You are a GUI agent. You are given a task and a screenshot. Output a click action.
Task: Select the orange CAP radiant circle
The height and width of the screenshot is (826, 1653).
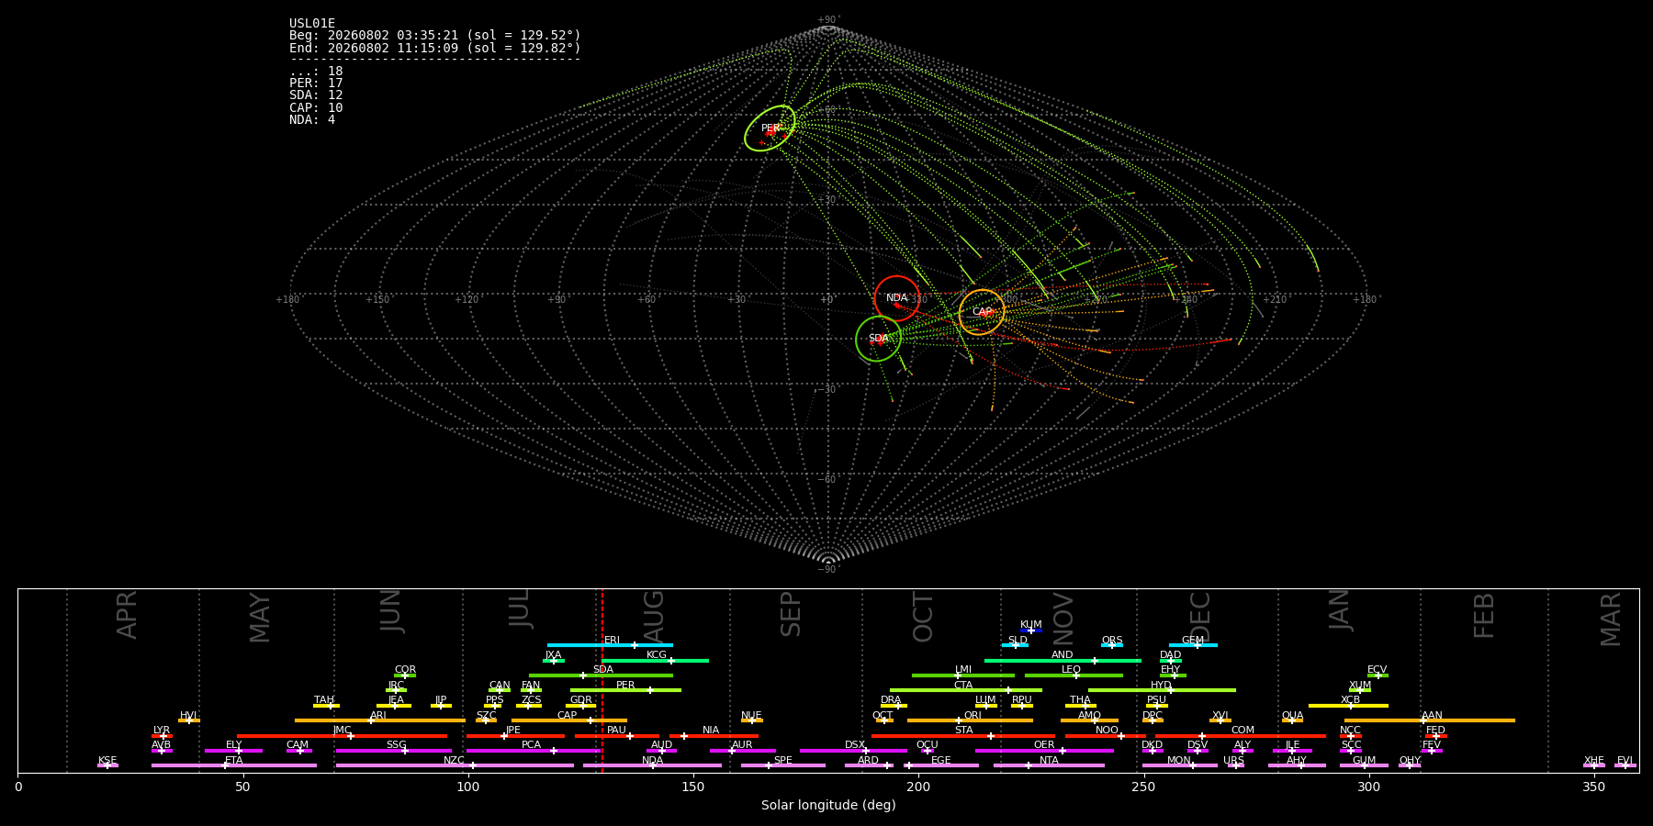click(x=982, y=312)
